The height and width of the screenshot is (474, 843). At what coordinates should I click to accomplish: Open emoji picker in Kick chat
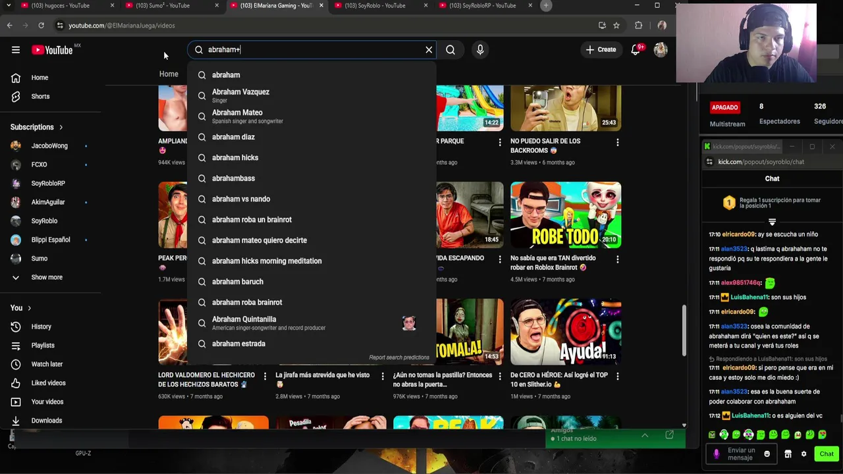click(767, 454)
